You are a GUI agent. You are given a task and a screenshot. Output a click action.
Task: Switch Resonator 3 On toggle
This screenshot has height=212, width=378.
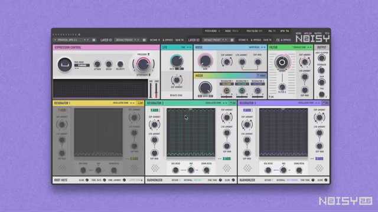[325, 103]
